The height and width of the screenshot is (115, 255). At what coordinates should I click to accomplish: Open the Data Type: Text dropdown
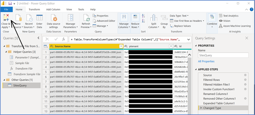click(x=179, y=16)
